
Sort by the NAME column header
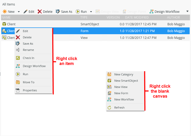6,17
